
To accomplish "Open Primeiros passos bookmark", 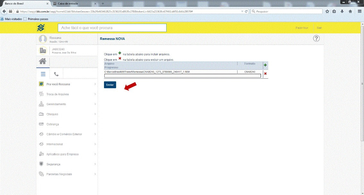I will coord(36,19).
